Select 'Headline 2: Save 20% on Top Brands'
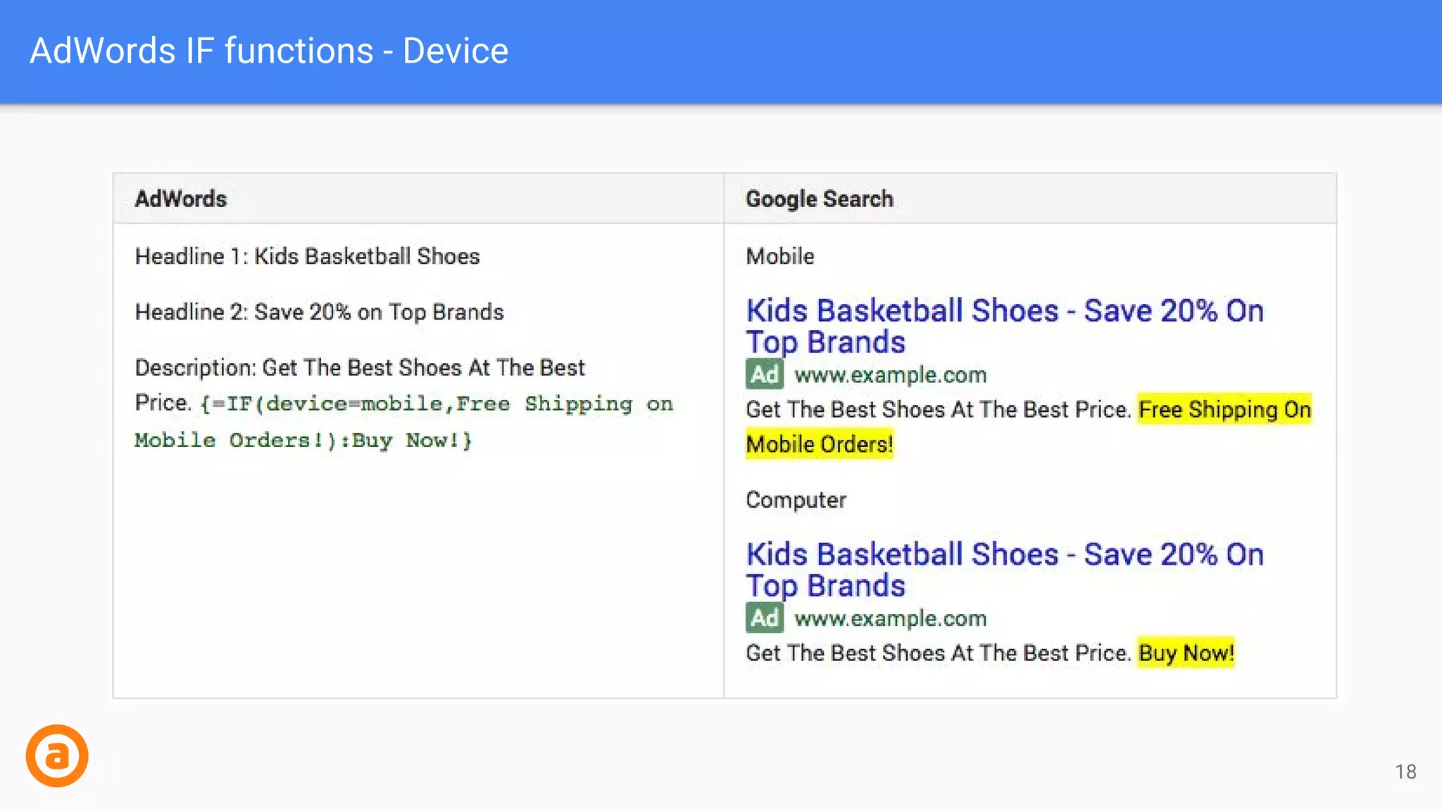This screenshot has width=1442, height=811. tap(320, 312)
